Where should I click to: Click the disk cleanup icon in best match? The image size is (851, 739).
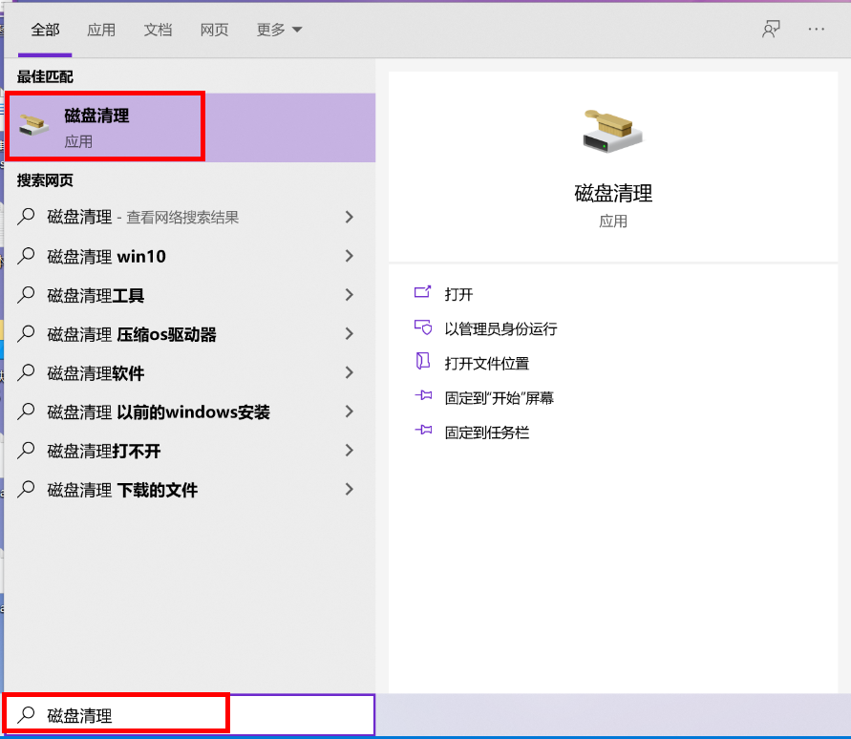pos(34,127)
